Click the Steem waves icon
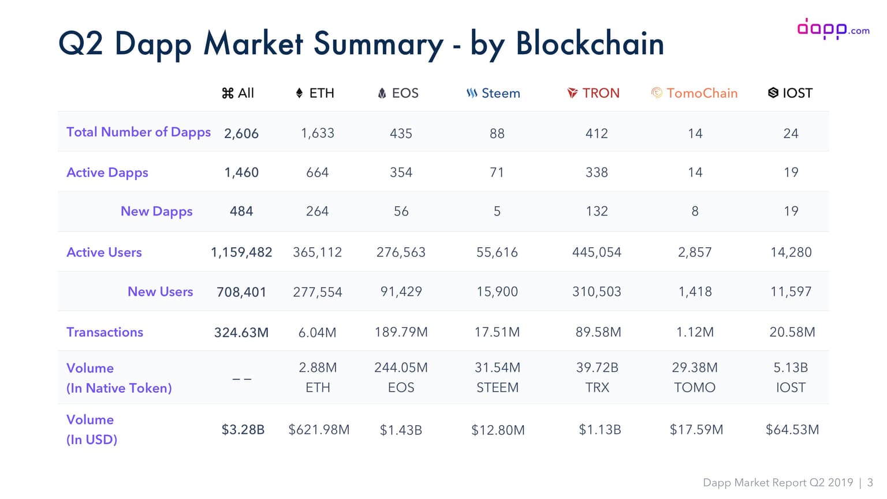The width and height of the screenshot is (887, 499). 472,93
